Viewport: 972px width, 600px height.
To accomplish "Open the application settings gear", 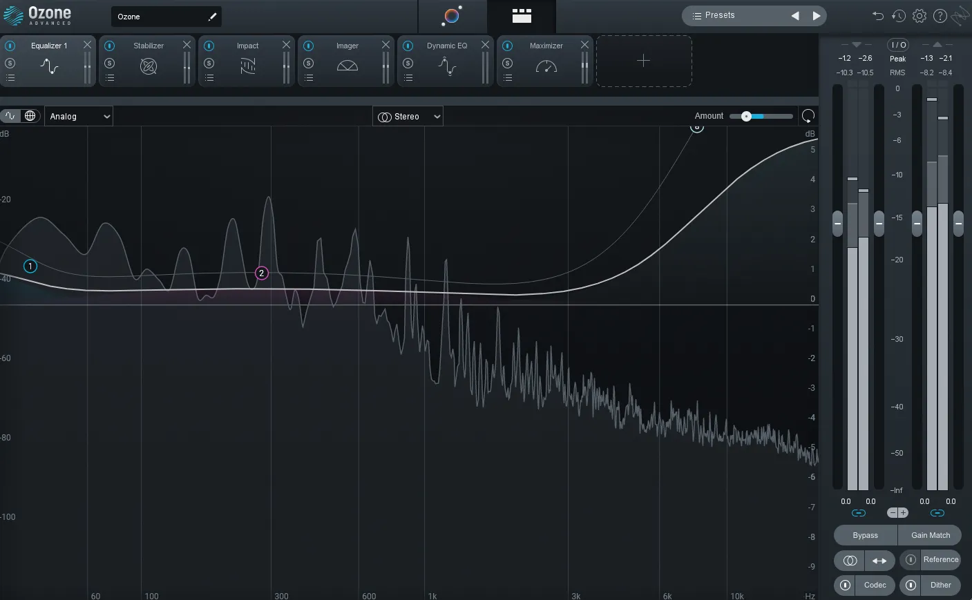I will point(919,15).
